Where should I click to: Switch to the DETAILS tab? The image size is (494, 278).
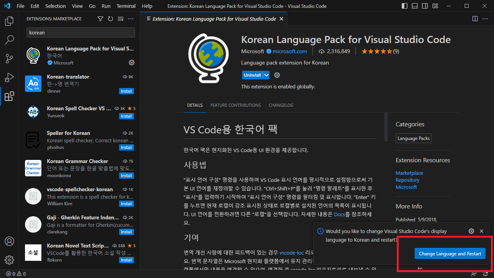pyautogui.click(x=195, y=105)
